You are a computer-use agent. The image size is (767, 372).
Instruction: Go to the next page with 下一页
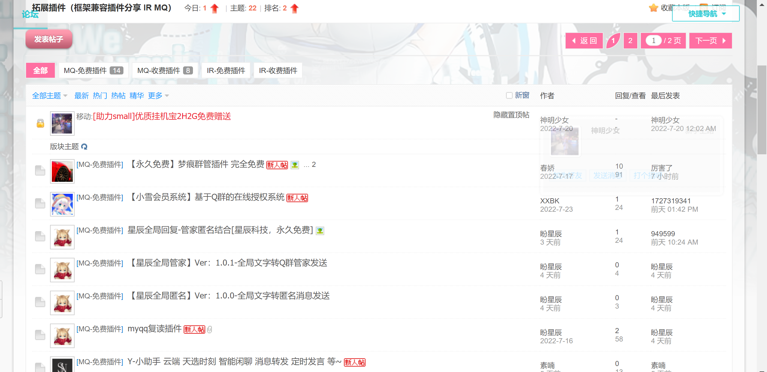point(710,41)
